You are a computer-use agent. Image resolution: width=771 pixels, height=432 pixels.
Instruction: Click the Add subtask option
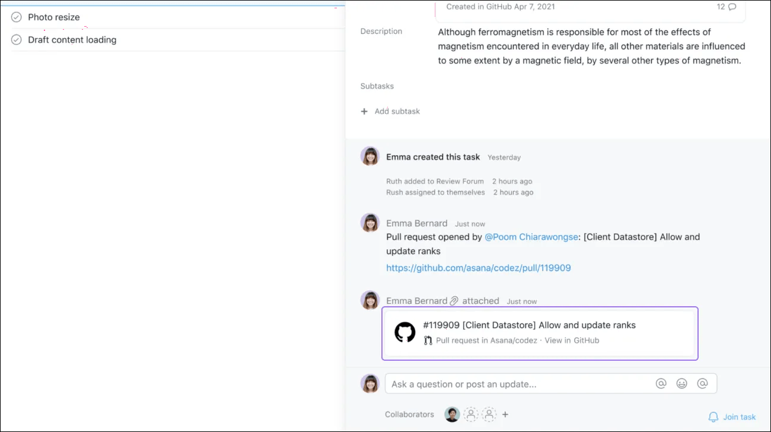(x=390, y=111)
